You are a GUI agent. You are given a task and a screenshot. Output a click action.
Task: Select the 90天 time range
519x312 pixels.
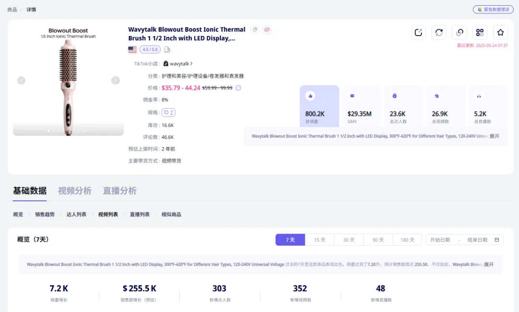pyautogui.click(x=378, y=240)
